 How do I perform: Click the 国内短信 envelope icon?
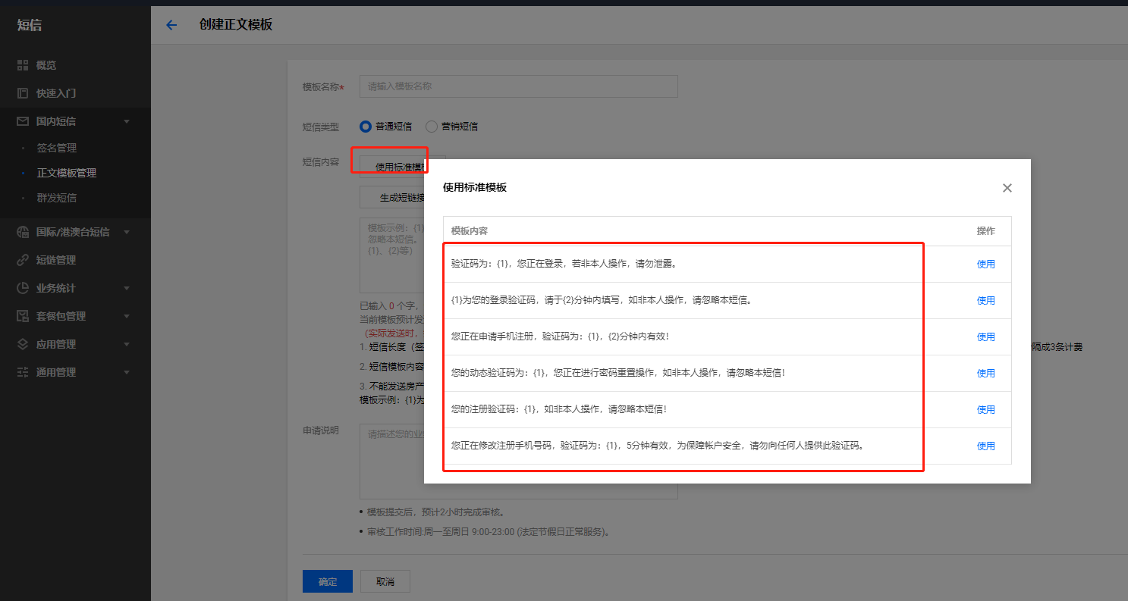(23, 121)
